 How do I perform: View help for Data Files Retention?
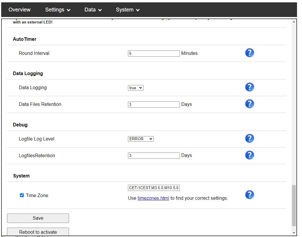tap(249, 104)
